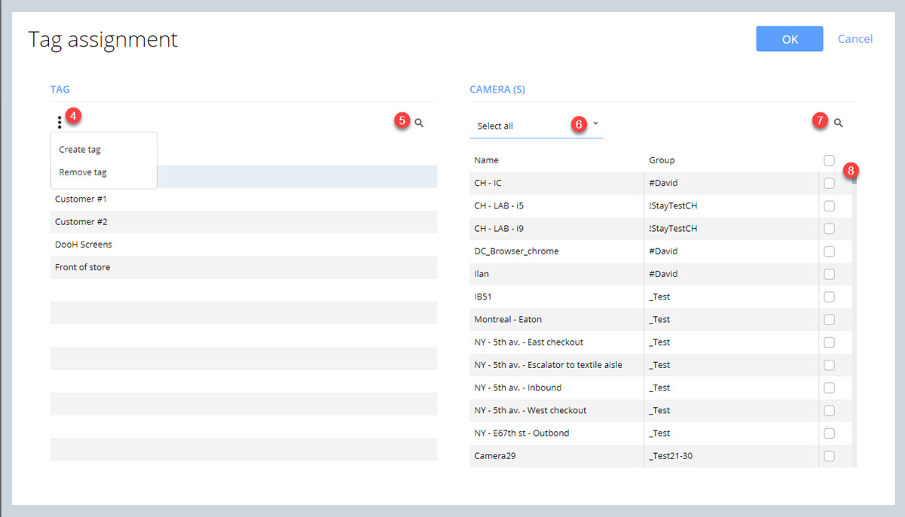The image size is (905, 517).
Task: Check the box for CH - LAB - i9
Action: coord(830,229)
